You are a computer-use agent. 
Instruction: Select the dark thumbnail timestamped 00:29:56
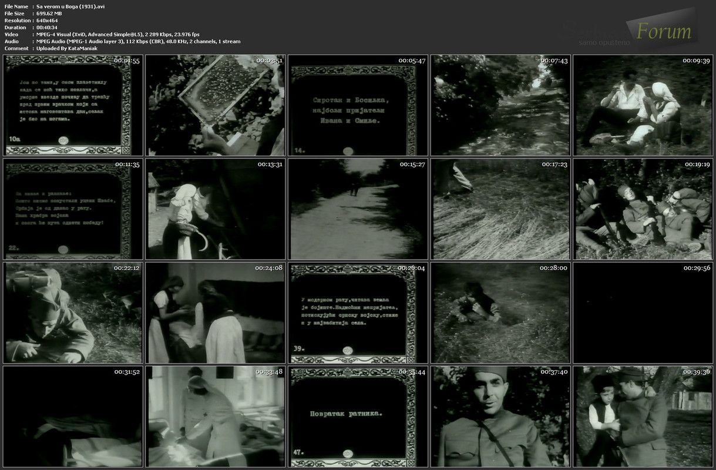(x=643, y=313)
